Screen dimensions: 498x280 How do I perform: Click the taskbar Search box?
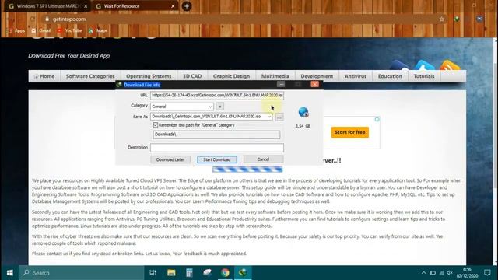click(81, 273)
